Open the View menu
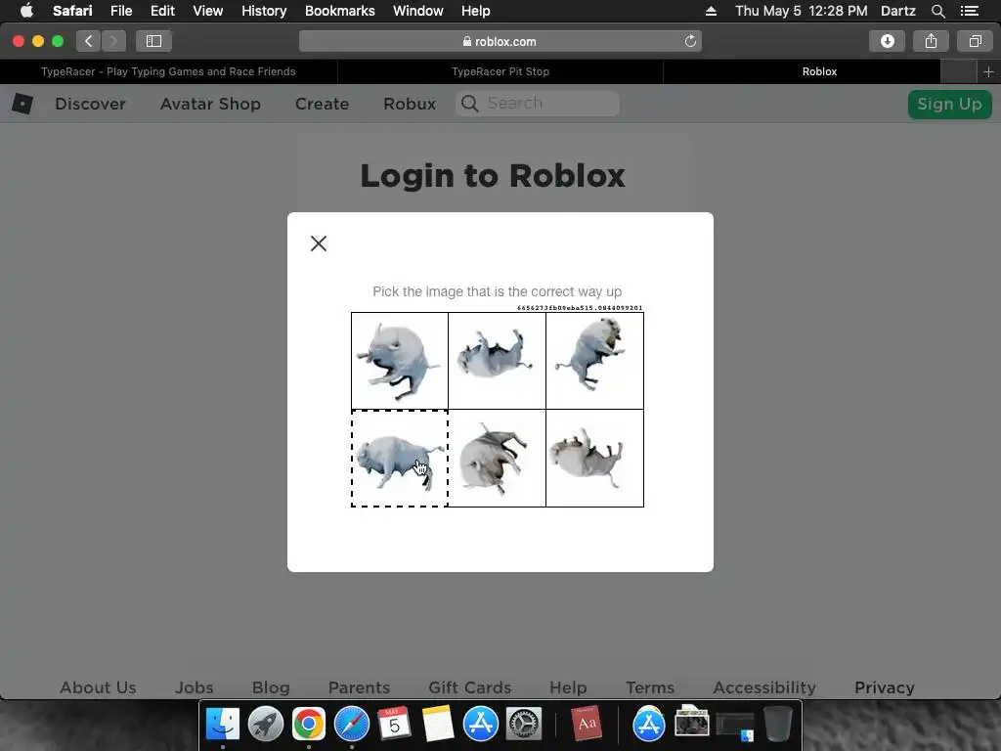Screen dimensions: 1001x751 click(208, 11)
